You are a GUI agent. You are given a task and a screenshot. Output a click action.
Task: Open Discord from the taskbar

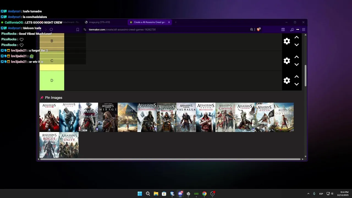tap(180, 194)
